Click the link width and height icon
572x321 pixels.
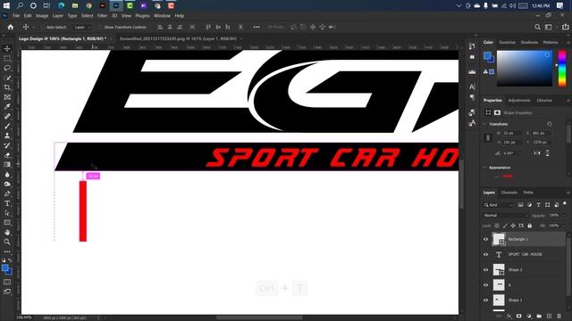tap(488, 138)
